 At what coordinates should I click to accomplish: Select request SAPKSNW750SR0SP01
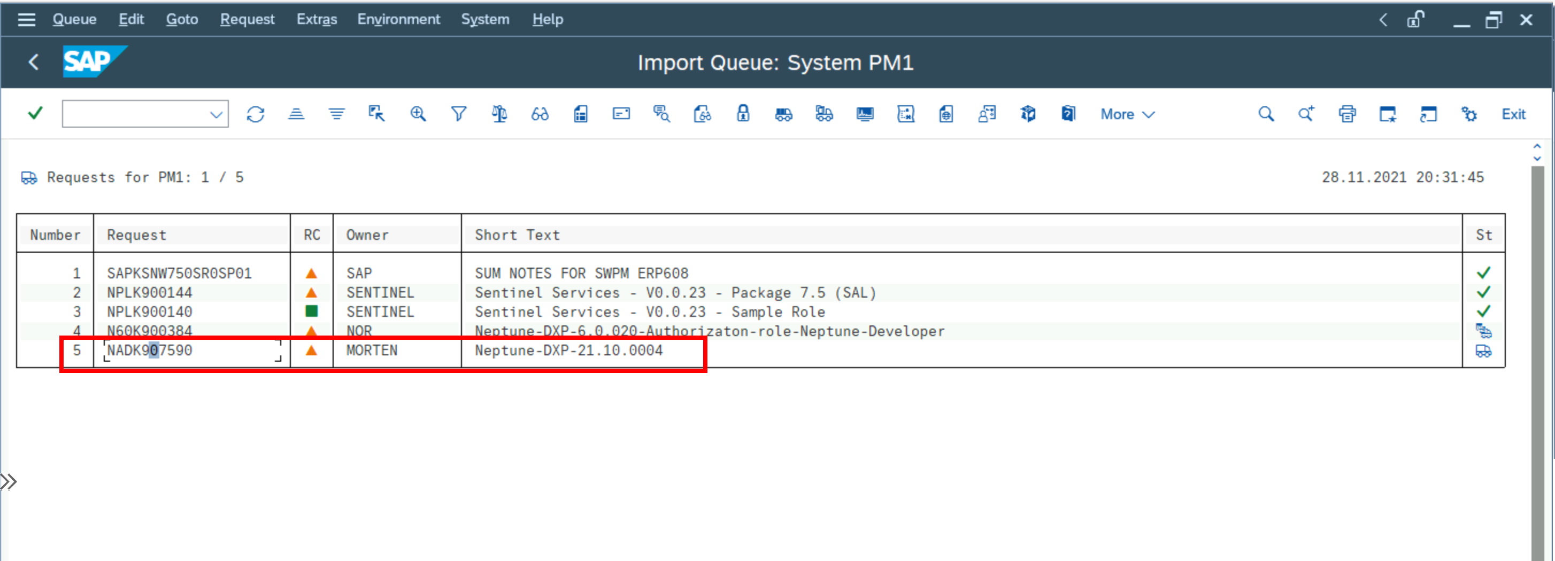[x=179, y=273]
